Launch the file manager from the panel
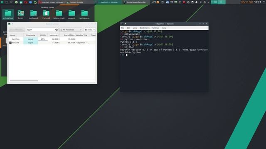 (x=21, y=2)
